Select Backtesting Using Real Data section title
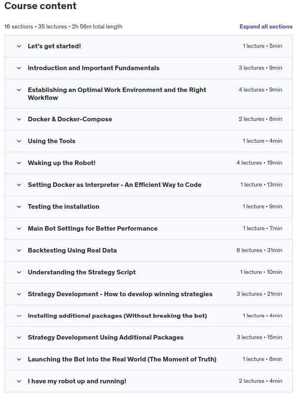294x394 pixels. point(72,250)
